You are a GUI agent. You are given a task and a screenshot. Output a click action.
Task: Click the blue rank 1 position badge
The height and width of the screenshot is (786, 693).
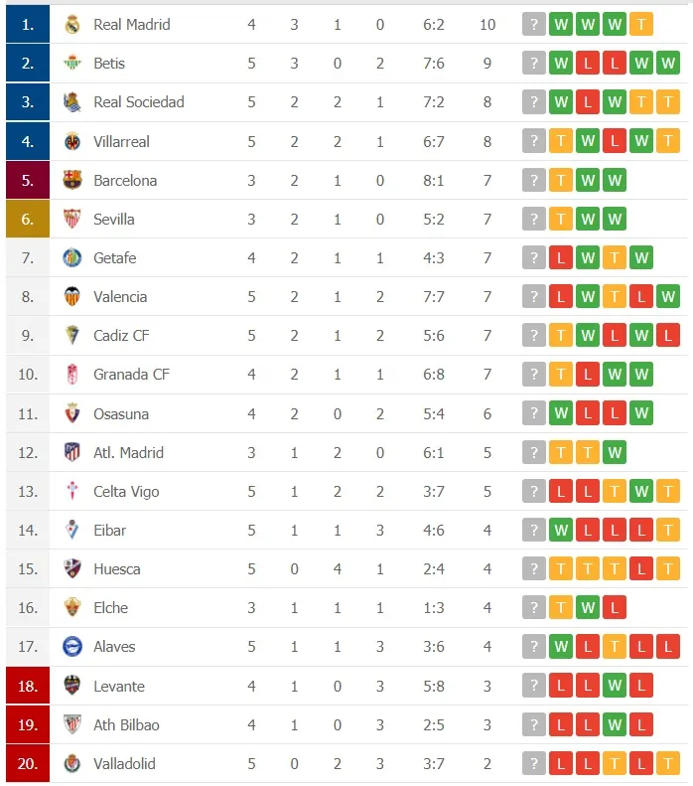[x=28, y=24]
